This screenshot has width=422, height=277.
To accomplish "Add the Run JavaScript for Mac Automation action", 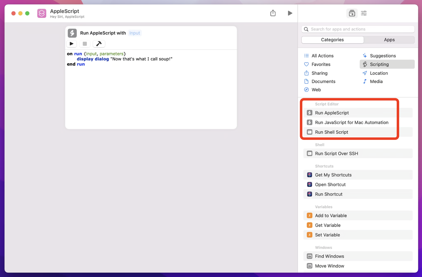I will (358, 122).
